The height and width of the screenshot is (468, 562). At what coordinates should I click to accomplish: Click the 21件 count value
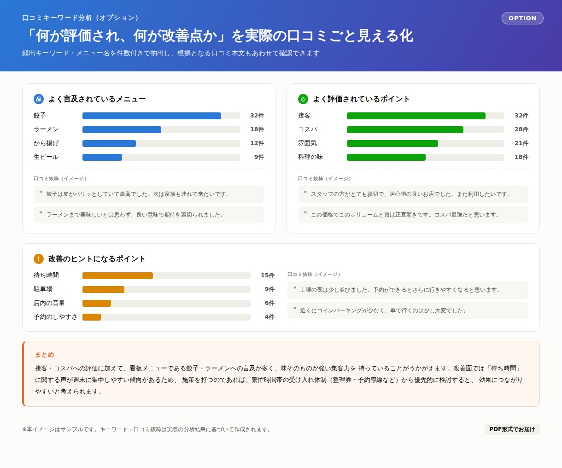(x=521, y=143)
